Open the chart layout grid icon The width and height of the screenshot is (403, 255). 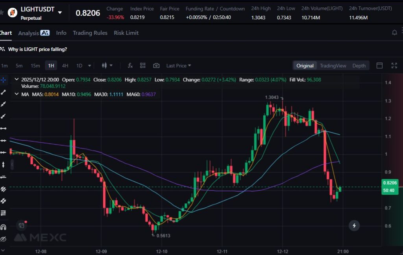143,65
